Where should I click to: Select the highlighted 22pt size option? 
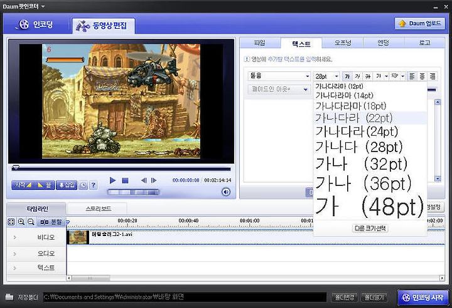click(x=370, y=118)
